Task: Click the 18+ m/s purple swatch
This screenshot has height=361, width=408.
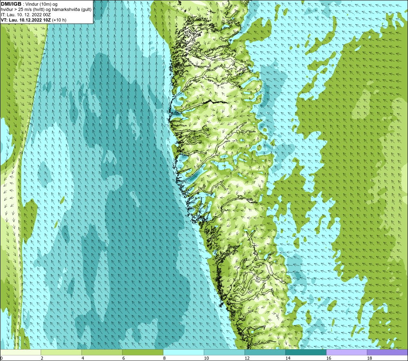Action: click(388, 352)
